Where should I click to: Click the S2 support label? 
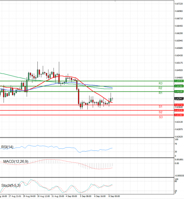click(160, 112)
